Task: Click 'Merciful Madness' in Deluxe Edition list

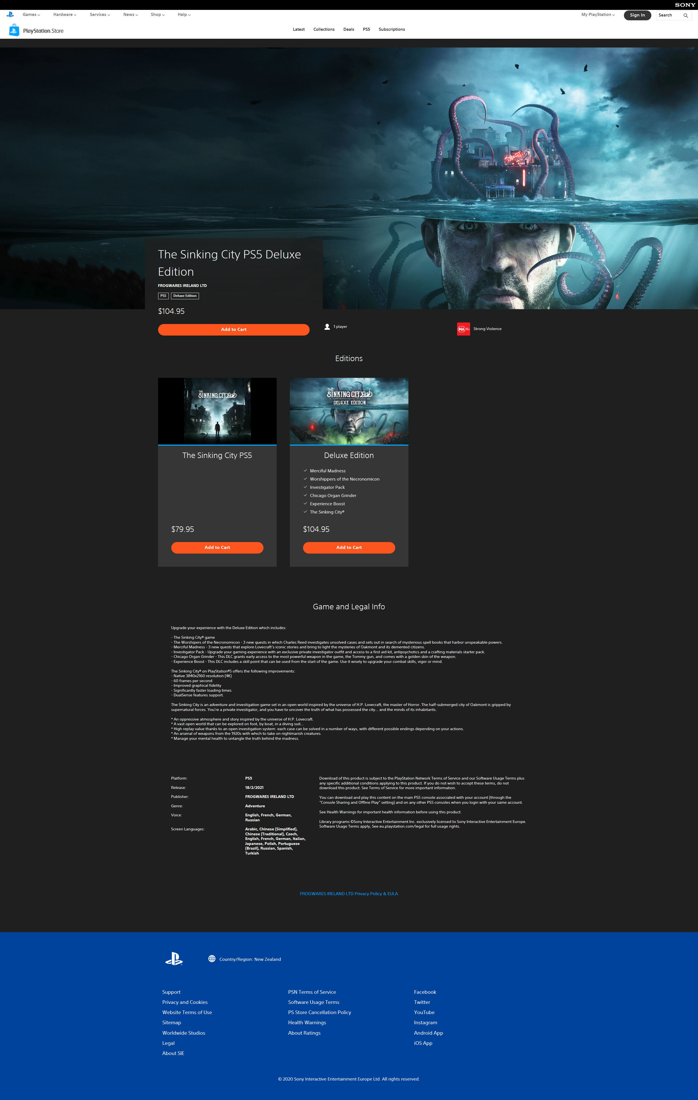Action: [328, 471]
